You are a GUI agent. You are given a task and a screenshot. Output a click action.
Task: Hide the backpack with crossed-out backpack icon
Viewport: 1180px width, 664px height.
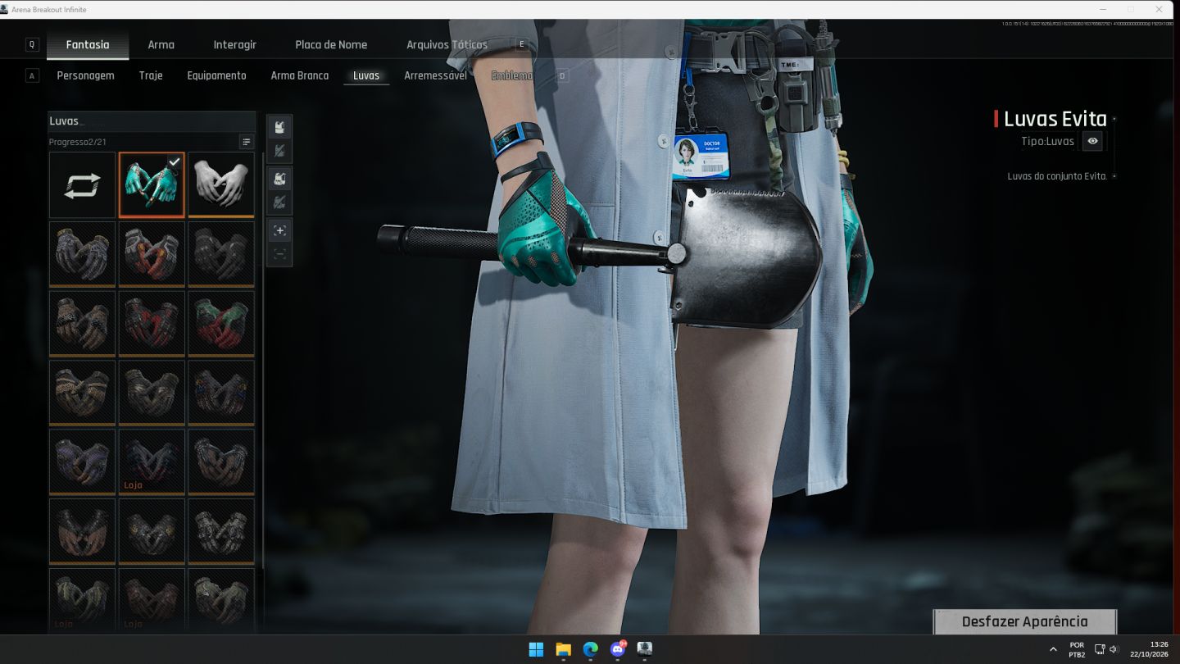tap(279, 202)
